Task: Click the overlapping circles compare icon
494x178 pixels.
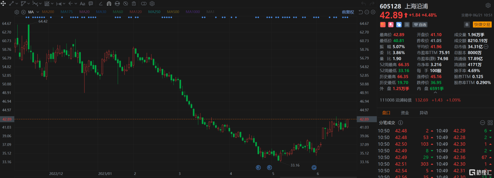Action: tap(144, 4)
